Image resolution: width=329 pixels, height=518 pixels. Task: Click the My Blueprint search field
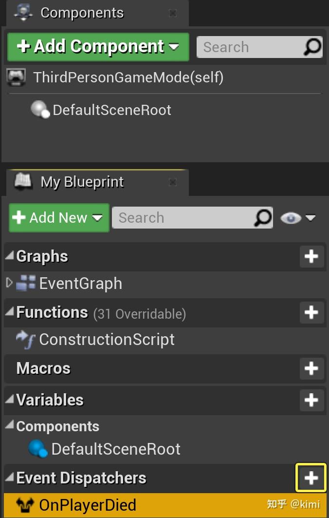coord(183,217)
